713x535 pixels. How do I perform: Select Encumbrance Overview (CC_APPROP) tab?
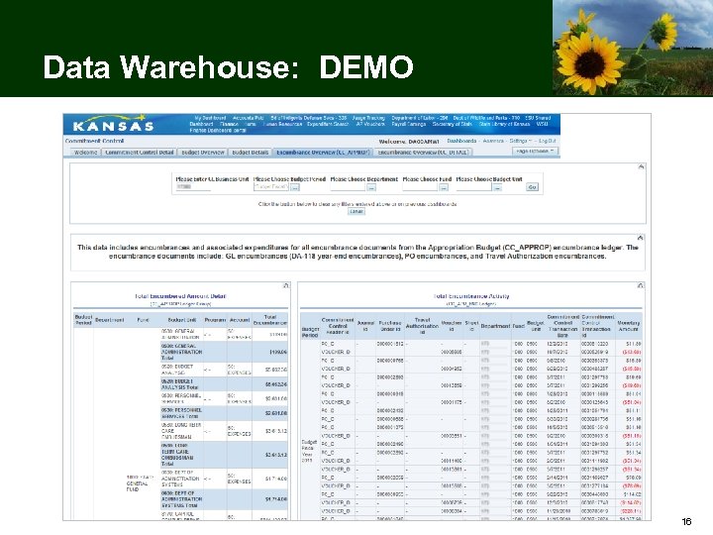coord(323,153)
